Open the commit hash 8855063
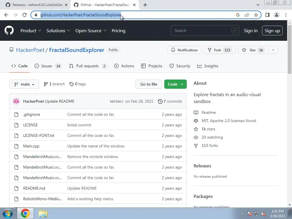This screenshot has height=219, width=292. (x=116, y=102)
